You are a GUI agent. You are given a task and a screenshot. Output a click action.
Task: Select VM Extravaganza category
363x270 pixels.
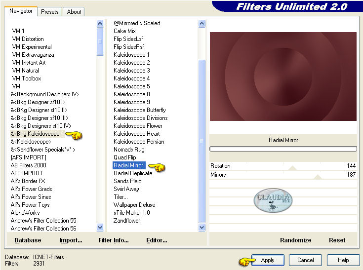33,55
